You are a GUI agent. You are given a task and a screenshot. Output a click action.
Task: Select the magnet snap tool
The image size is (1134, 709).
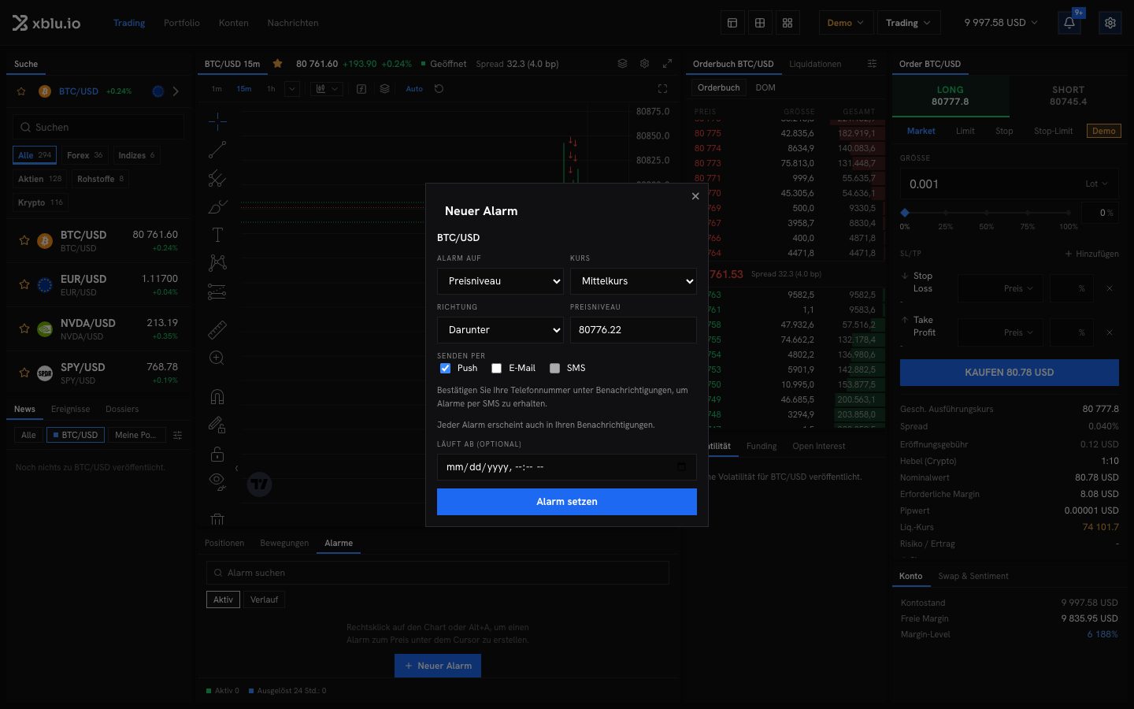[217, 396]
